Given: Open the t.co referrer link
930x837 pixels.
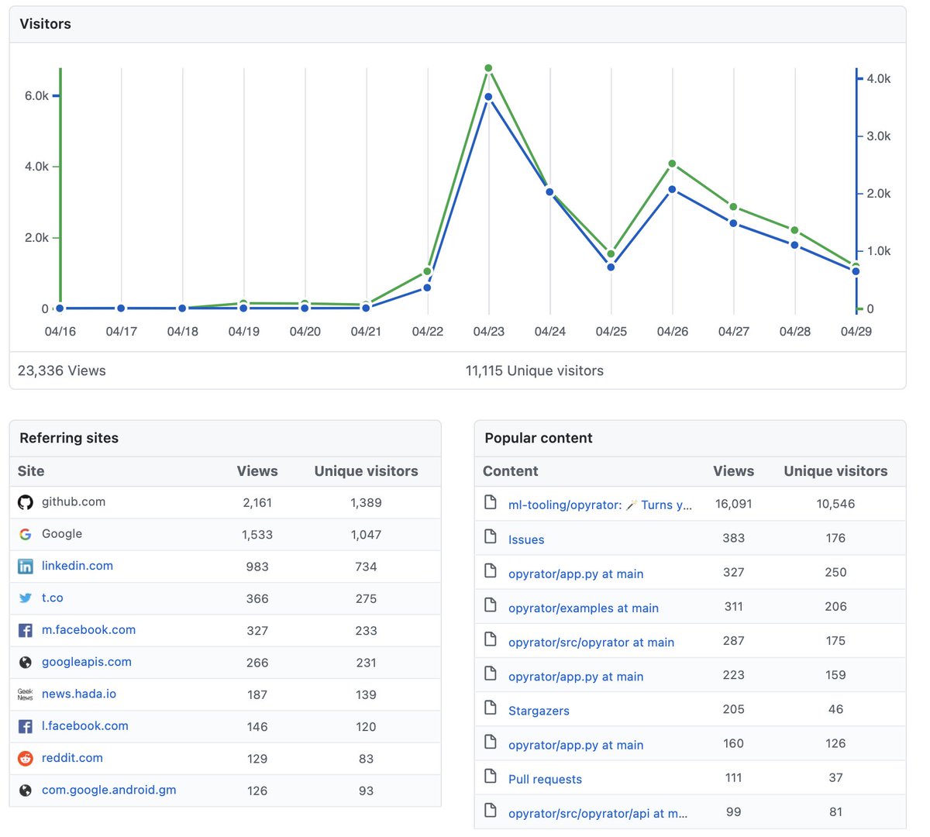Looking at the screenshot, I should pos(53,598).
